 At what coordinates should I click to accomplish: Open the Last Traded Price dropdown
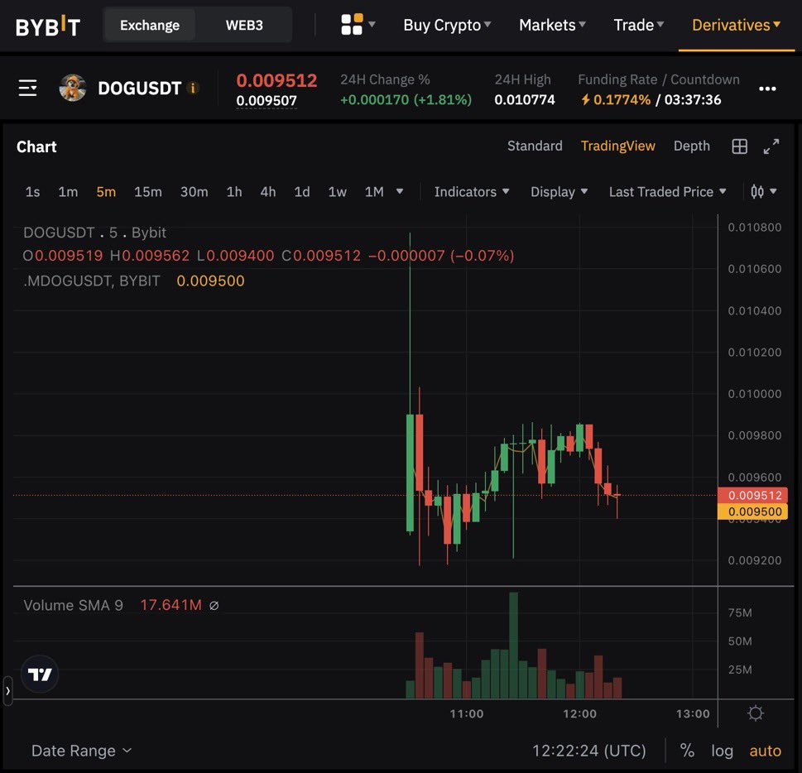coord(667,192)
